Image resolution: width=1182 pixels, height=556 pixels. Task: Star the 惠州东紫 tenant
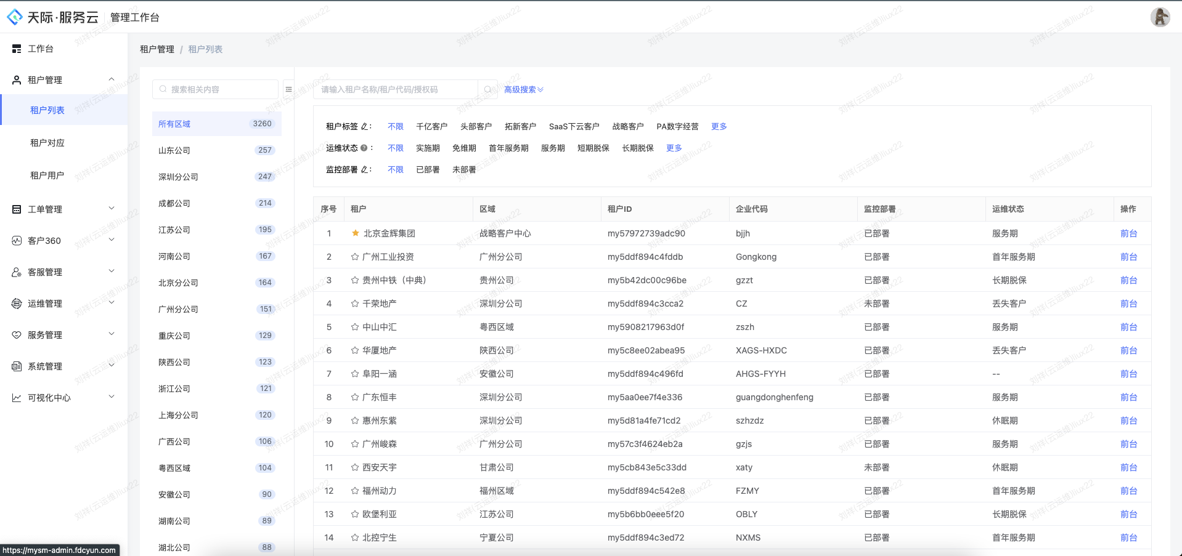[355, 421]
